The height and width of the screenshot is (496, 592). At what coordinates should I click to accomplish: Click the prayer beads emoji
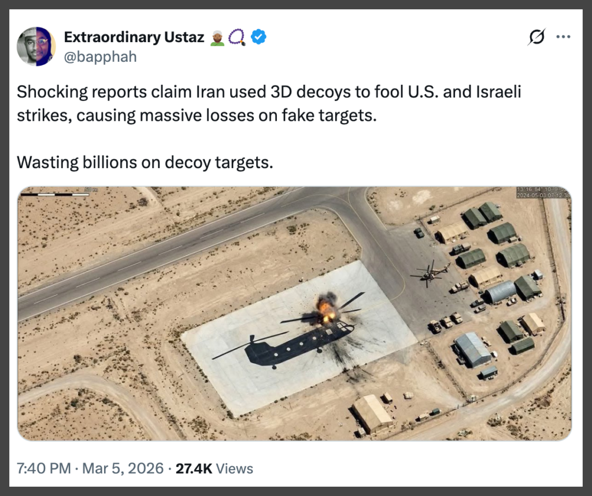tap(237, 38)
